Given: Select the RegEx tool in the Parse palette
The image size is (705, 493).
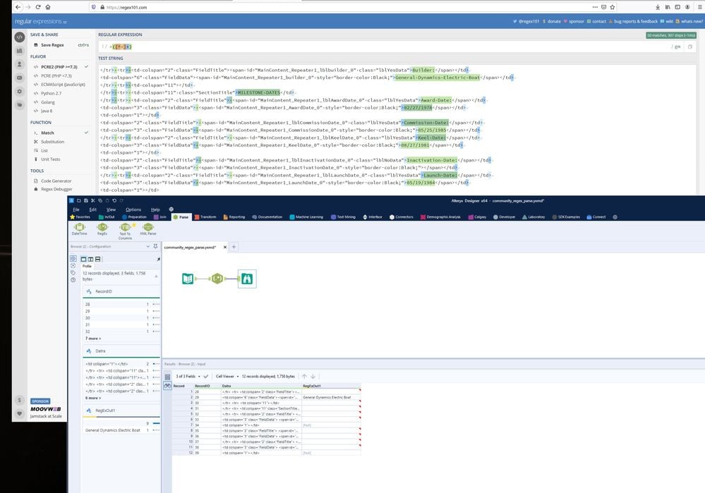Looking at the screenshot, I should 102,227.
